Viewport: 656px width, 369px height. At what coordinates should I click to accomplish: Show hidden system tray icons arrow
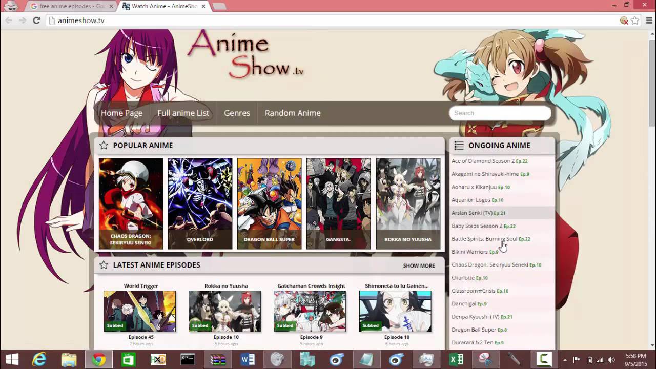point(565,360)
